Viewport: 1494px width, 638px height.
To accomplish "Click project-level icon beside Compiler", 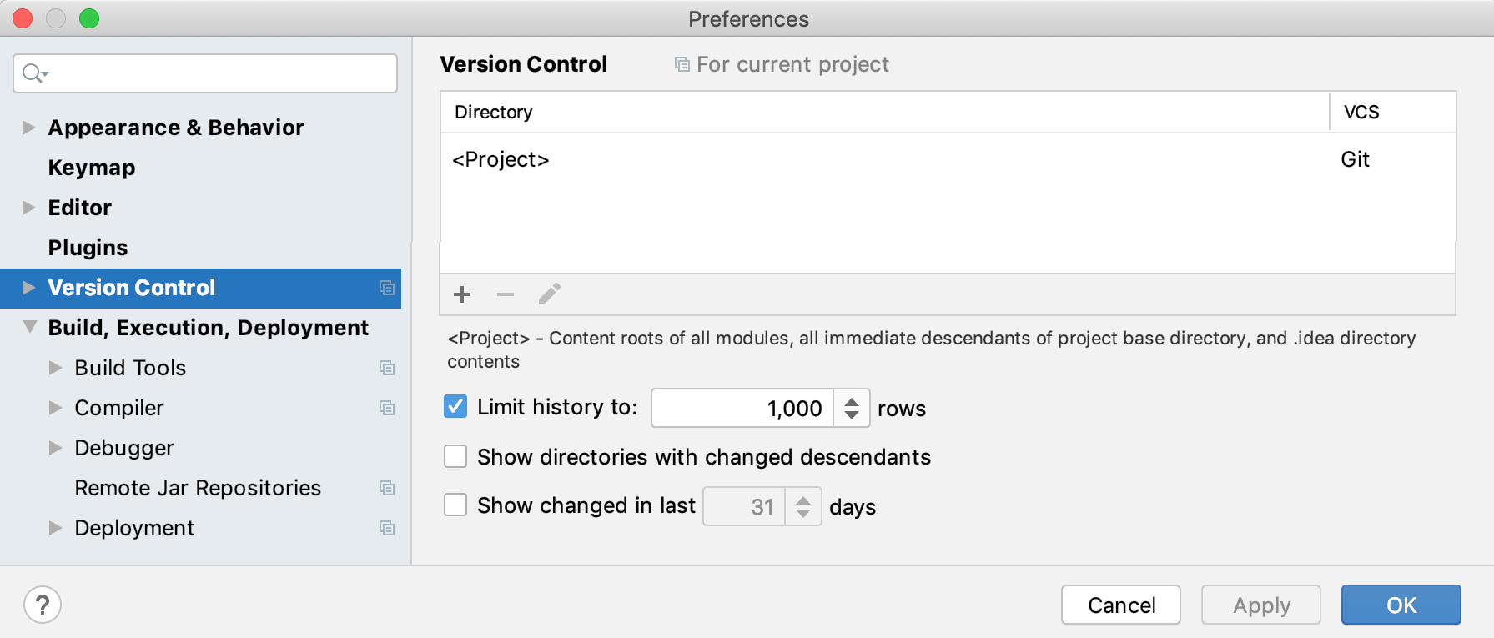I will click(387, 408).
